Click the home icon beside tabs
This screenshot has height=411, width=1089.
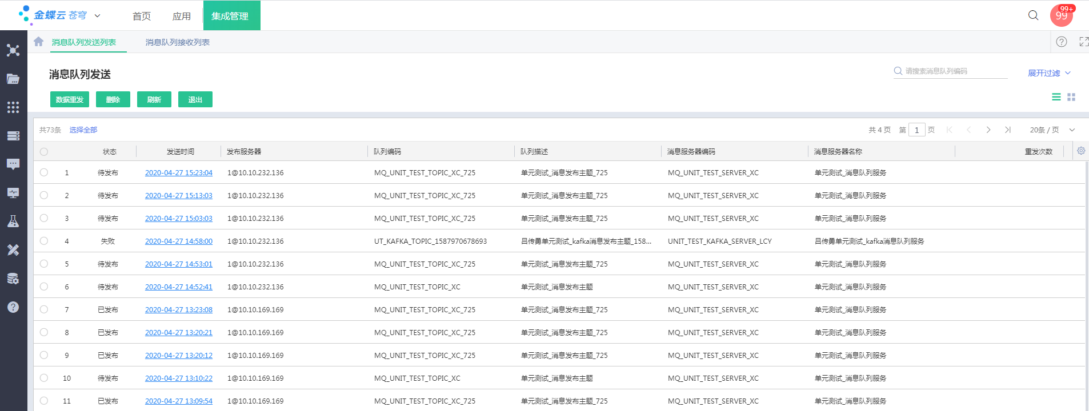click(39, 42)
